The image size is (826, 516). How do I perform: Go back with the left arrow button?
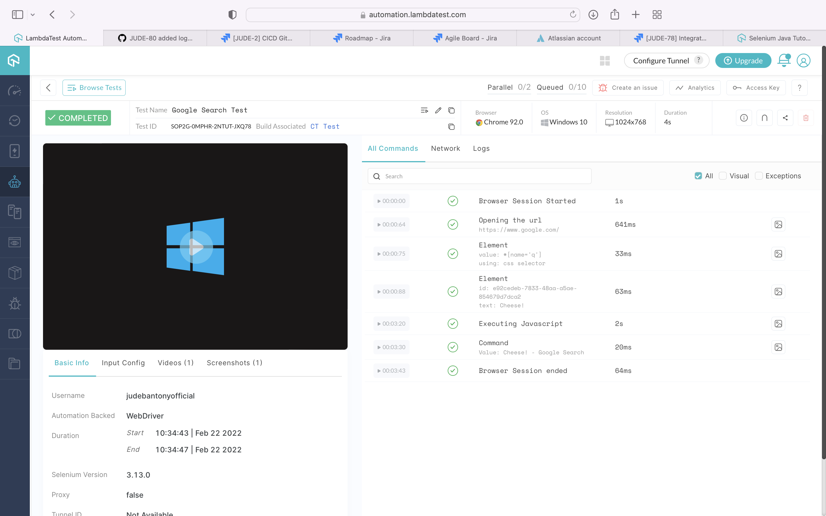48,88
